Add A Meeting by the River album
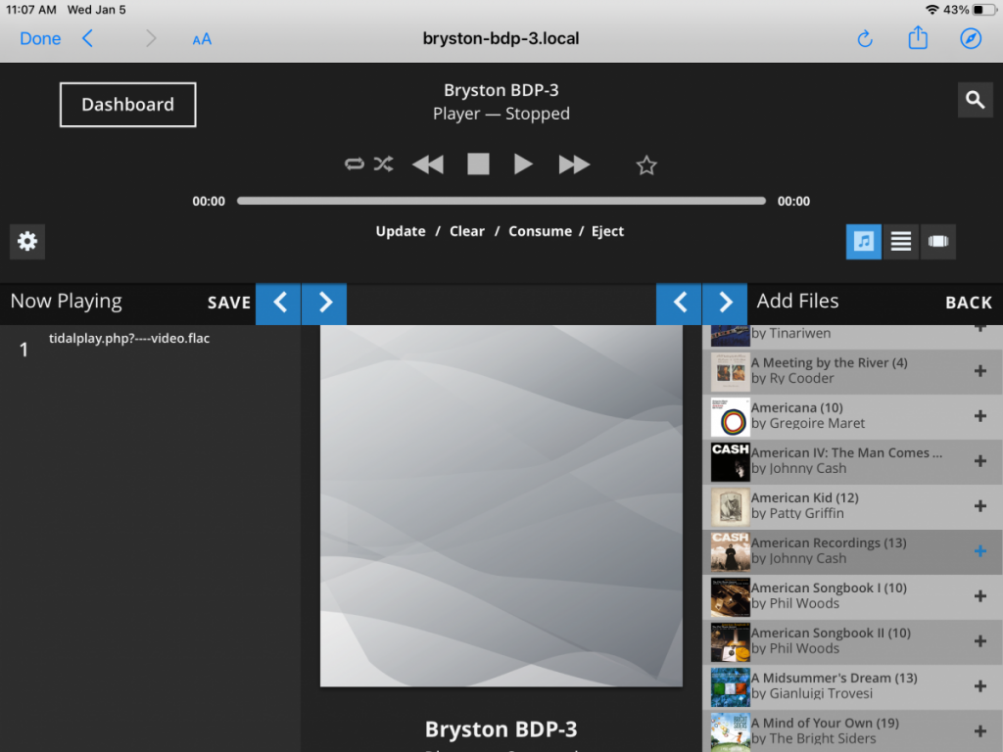This screenshot has width=1003, height=752. tap(979, 371)
